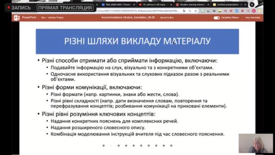Image resolution: width=275 pixels, height=155 pixels.
Task: Click line 'Різні рівні складності (напр. дати визначення'
Action: coord(139,103)
